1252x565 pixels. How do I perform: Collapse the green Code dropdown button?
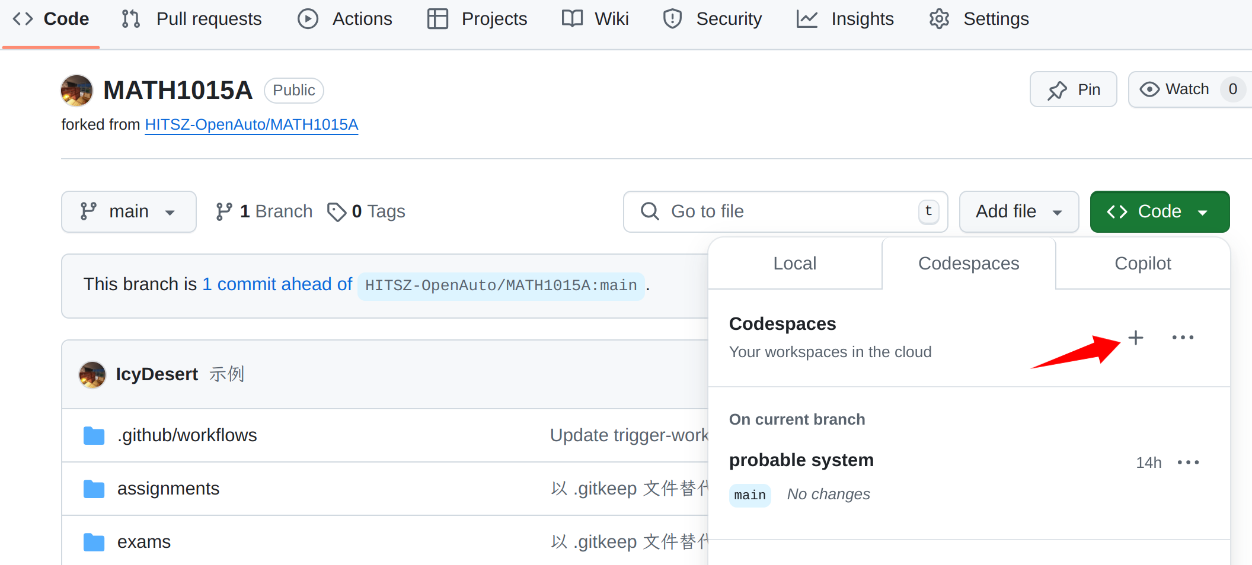point(1159,211)
